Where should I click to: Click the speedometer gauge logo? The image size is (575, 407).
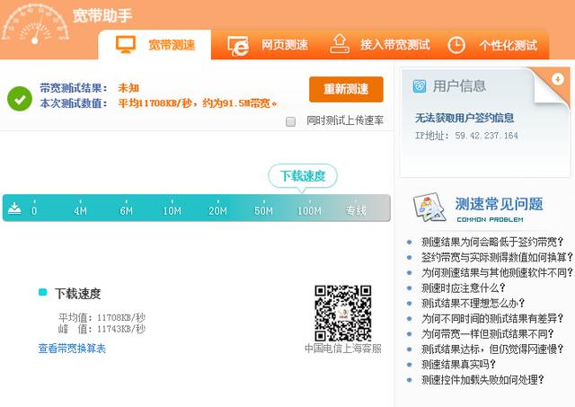35,24
